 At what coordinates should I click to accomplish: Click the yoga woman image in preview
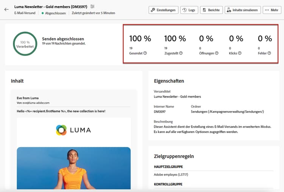pyautogui.click(x=74, y=168)
